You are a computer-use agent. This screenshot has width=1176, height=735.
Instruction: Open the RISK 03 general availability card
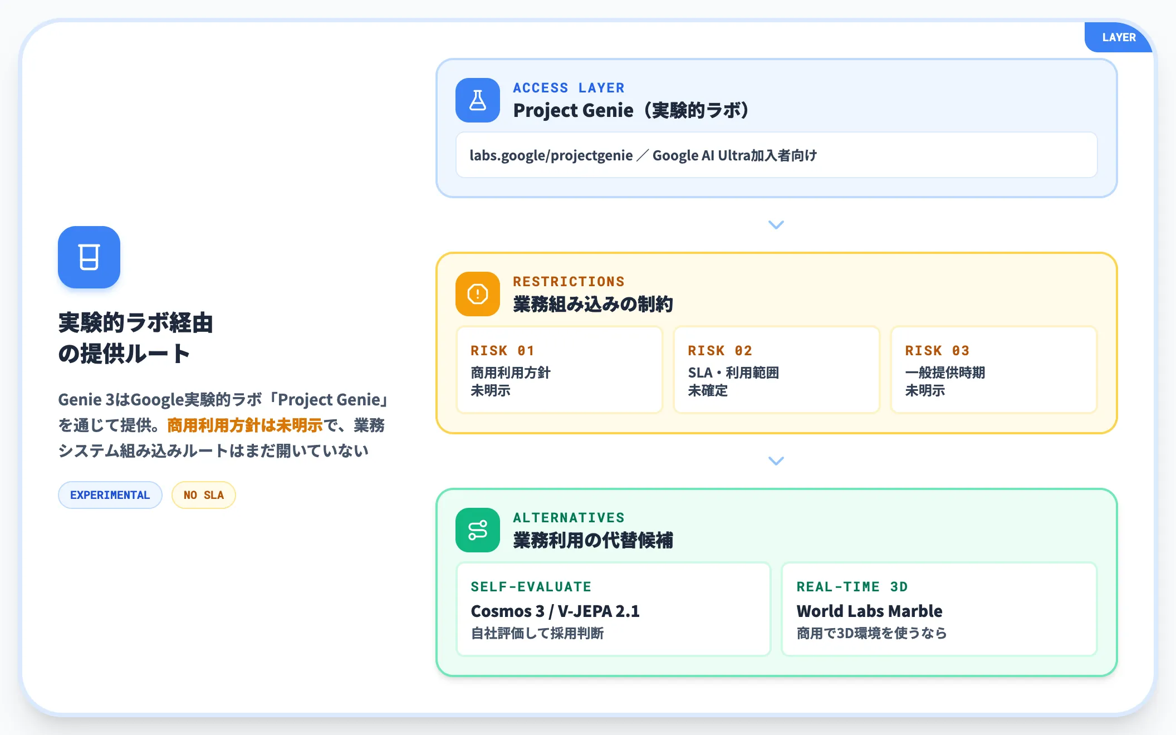(x=994, y=370)
